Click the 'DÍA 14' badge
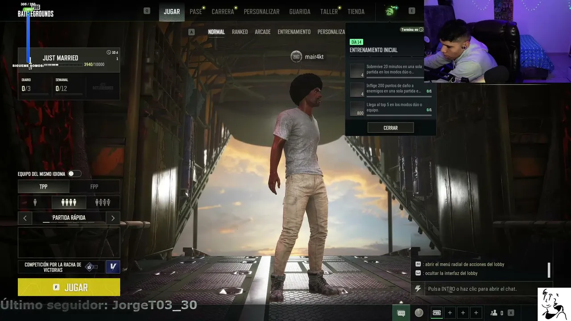This screenshot has width=571, height=321. coord(356,42)
